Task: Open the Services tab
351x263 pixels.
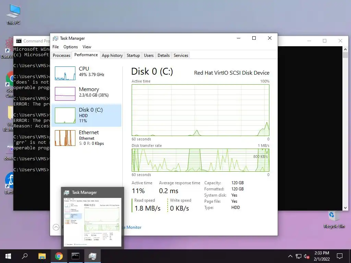Action: [181, 55]
